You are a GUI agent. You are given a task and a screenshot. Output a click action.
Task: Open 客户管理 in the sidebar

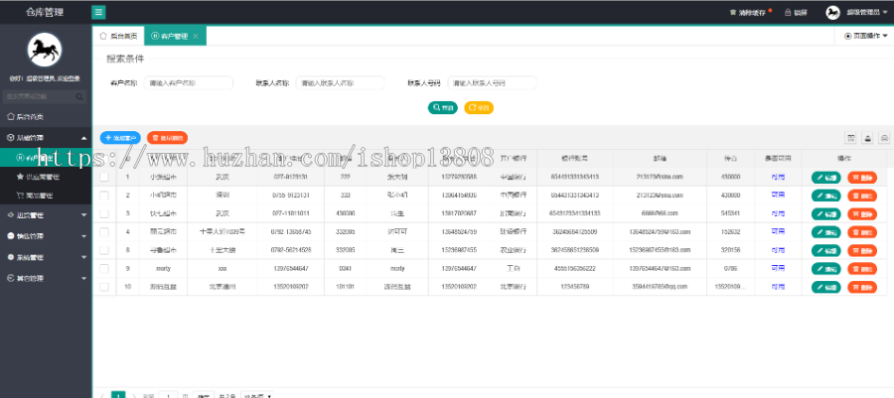(46, 157)
